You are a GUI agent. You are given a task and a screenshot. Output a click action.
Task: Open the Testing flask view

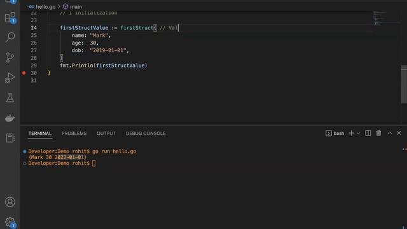pyautogui.click(x=10, y=97)
